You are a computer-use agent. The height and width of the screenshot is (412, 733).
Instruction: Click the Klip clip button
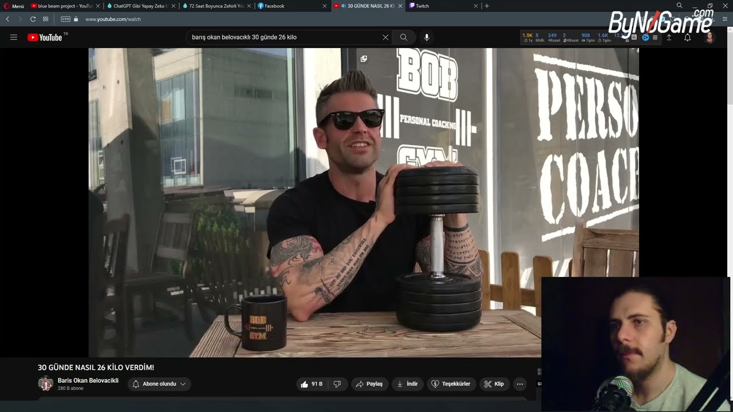click(494, 384)
